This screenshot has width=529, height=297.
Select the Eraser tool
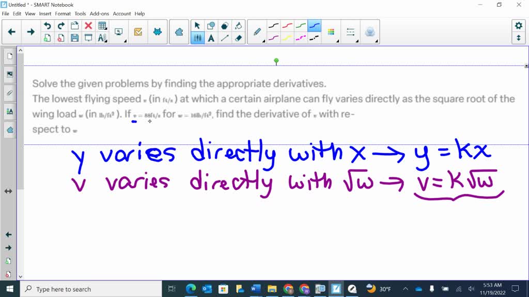tap(238, 38)
